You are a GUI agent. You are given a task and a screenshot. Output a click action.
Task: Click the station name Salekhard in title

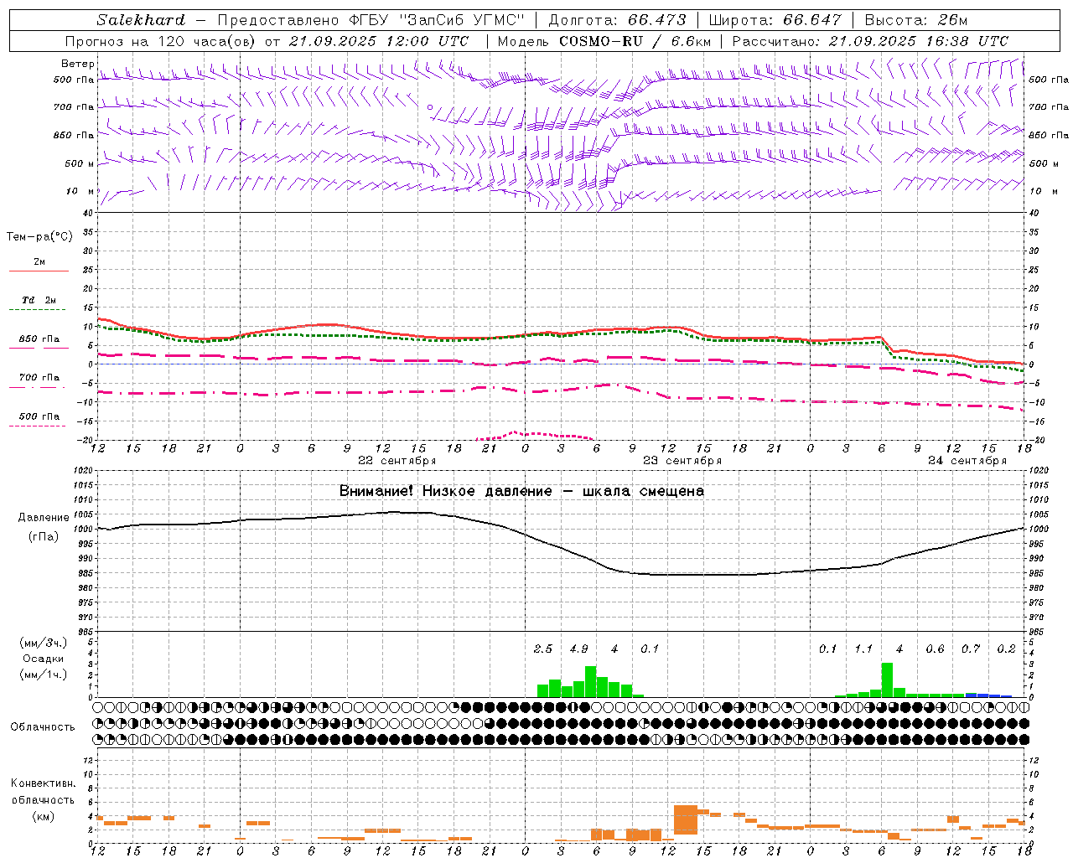coord(141,20)
